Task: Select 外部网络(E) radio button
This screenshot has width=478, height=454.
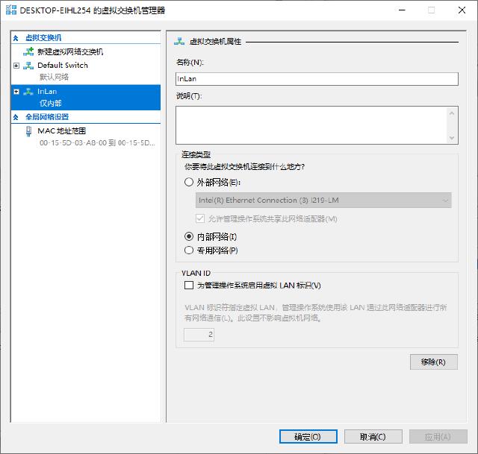Action: [x=189, y=182]
